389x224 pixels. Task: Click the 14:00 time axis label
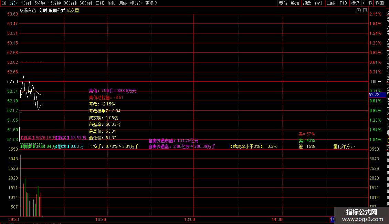coord(277,219)
